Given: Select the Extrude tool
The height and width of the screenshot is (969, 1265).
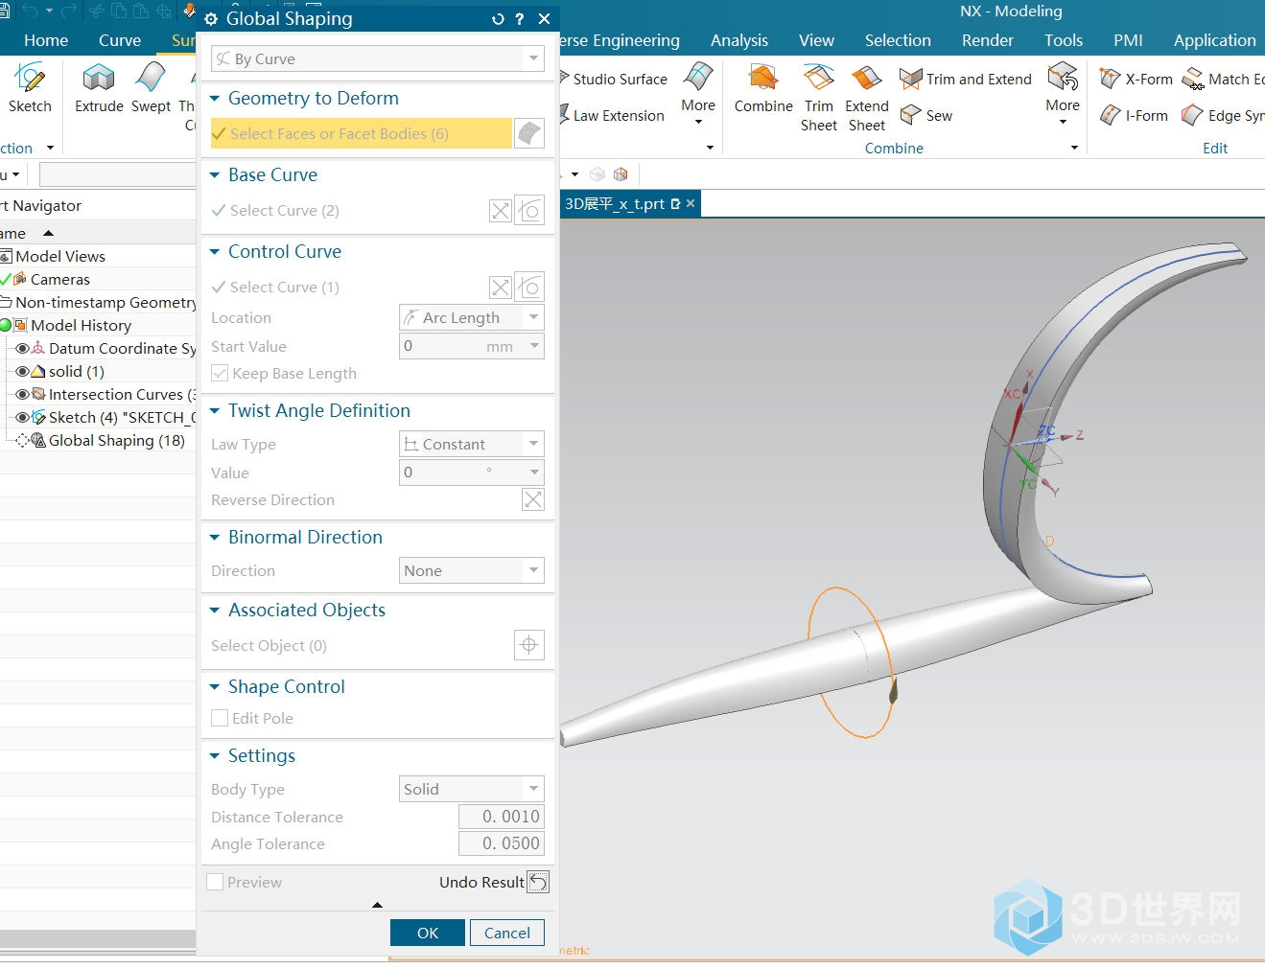Looking at the screenshot, I should pos(99,88).
